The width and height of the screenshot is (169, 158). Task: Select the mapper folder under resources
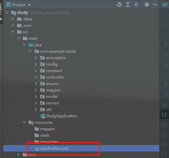coord(48,129)
